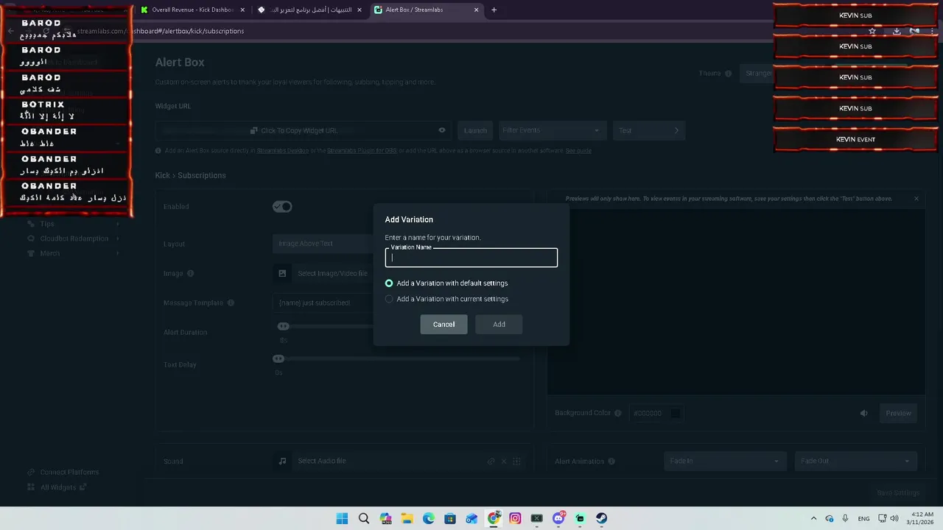
Task: Click the Preview button
Action: (x=898, y=413)
